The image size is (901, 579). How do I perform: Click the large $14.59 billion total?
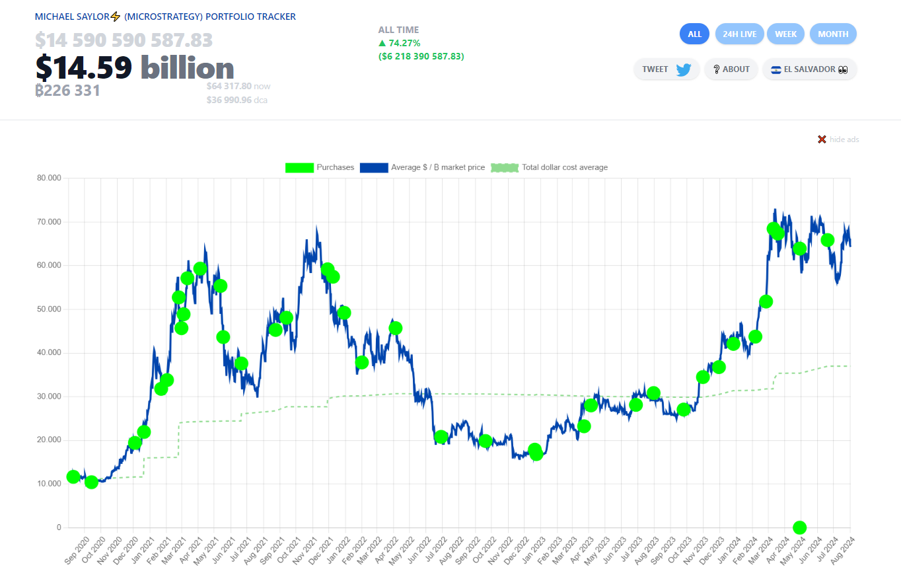135,67
